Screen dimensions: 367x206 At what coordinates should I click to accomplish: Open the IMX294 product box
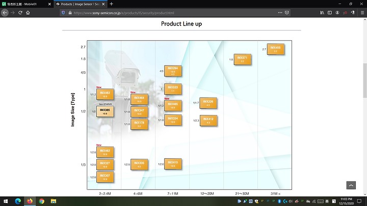[x=173, y=71]
